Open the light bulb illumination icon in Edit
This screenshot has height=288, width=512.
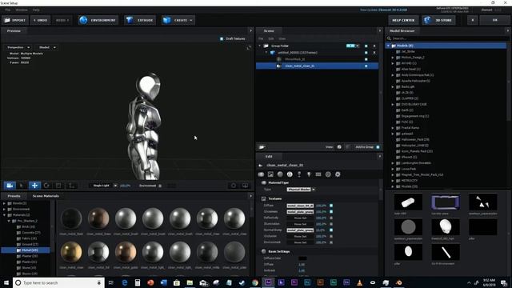coord(309,174)
